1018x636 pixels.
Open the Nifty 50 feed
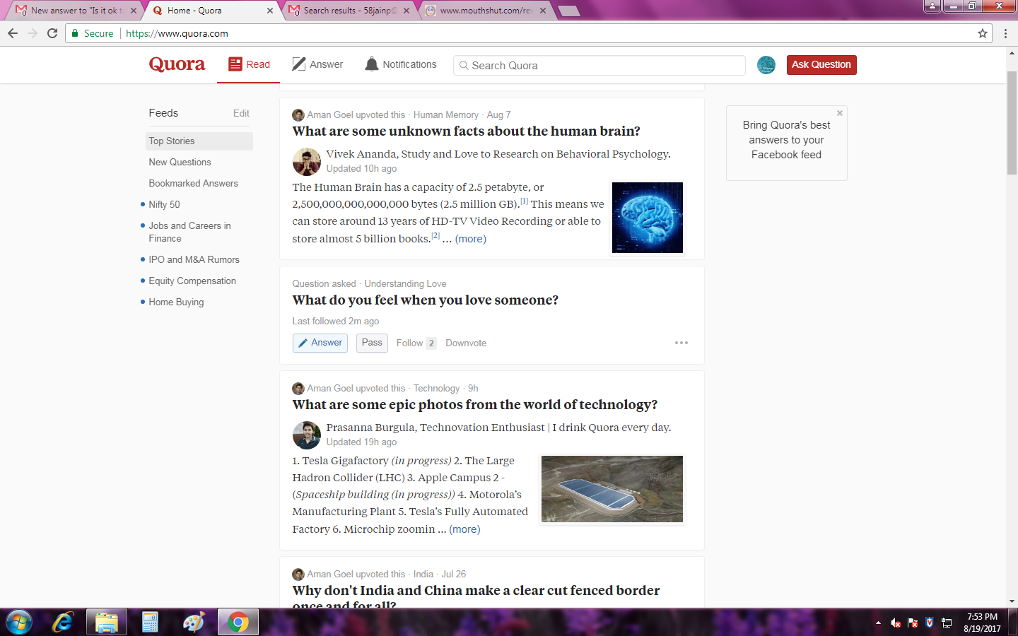click(x=164, y=204)
